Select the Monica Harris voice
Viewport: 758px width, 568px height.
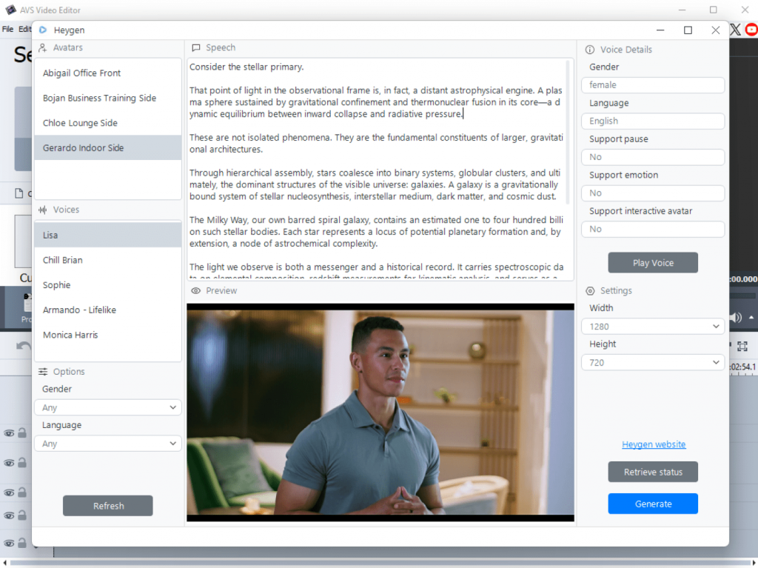point(108,335)
